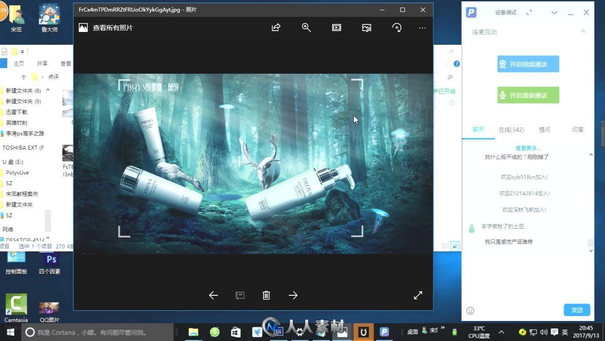Click 查看更多 link in chat

pyautogui.click(x=528, y=148)
